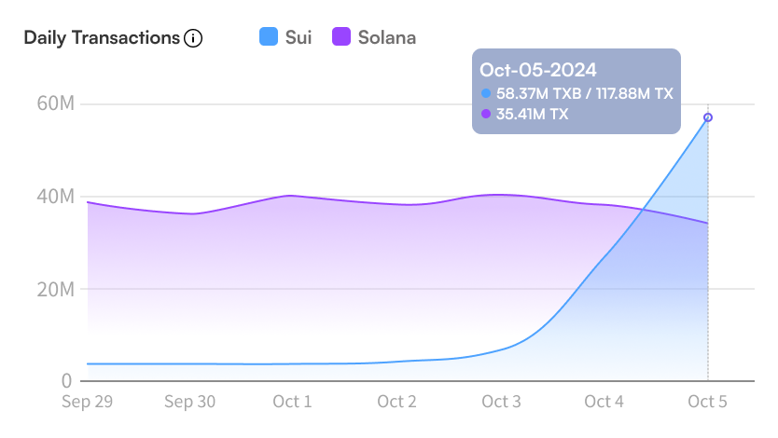Click the 40M y-axis label
The image size is (778, 438).
click(x=56, y=197)
